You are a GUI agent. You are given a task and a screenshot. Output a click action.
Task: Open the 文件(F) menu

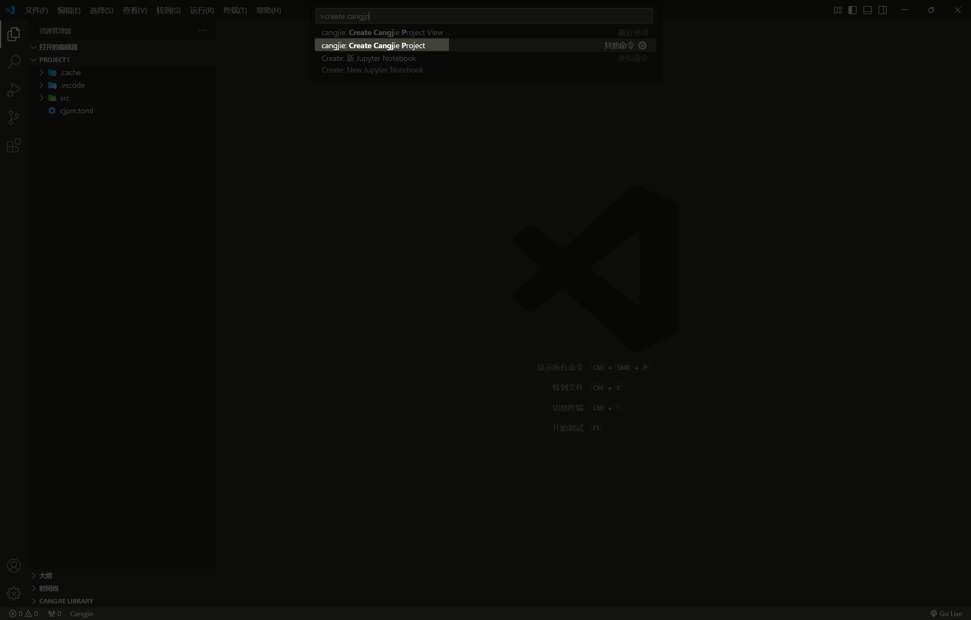coord(36,10)
